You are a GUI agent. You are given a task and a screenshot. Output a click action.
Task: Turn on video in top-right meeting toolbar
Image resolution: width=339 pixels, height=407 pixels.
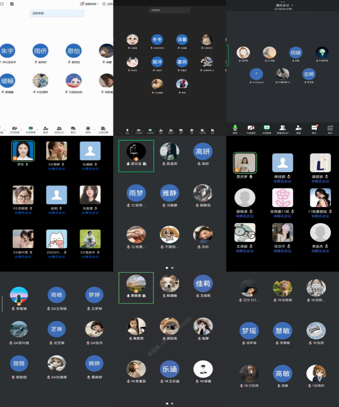pyautogui.click(x=251, y=128)
